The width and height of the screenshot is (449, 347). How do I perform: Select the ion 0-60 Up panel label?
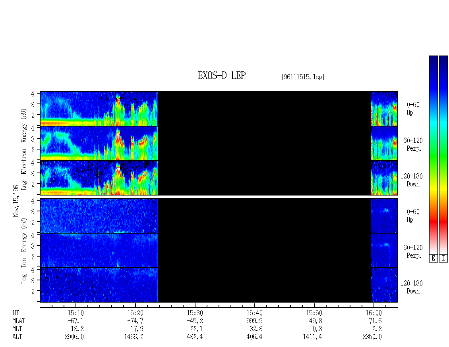[413, 216]
